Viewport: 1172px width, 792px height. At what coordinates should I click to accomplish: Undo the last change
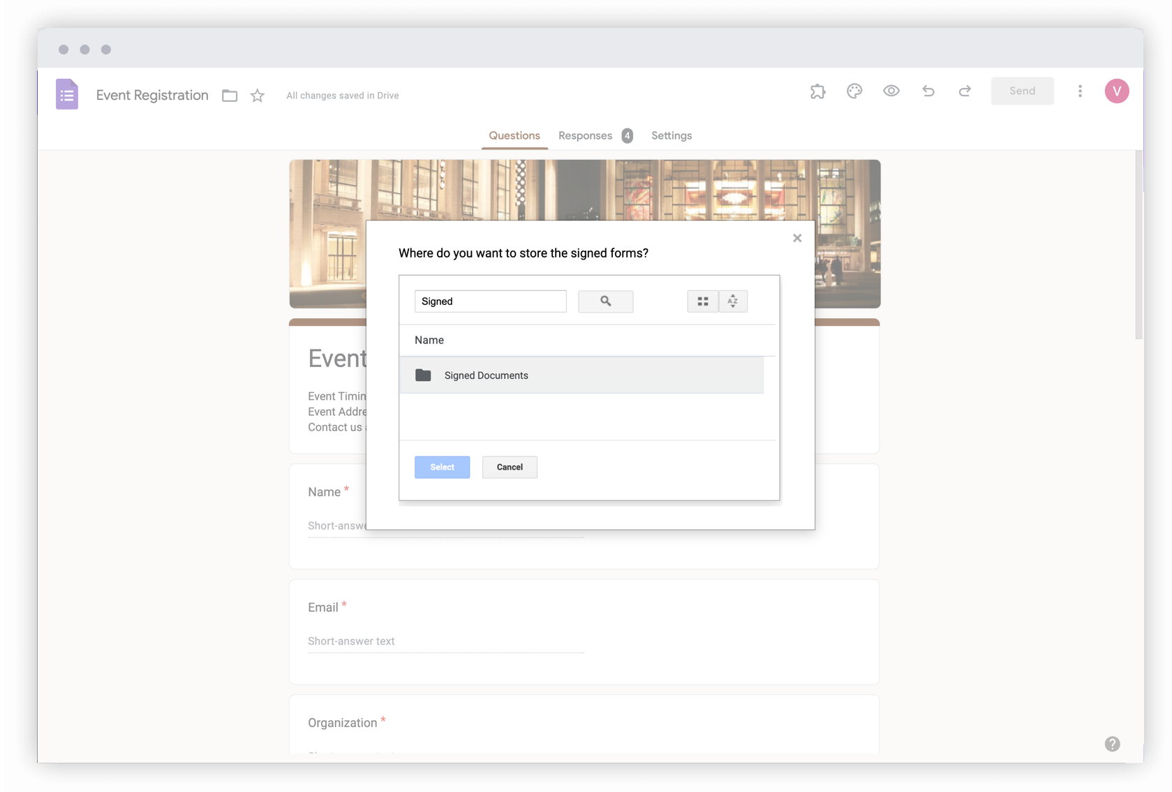[x=928, y=91]
